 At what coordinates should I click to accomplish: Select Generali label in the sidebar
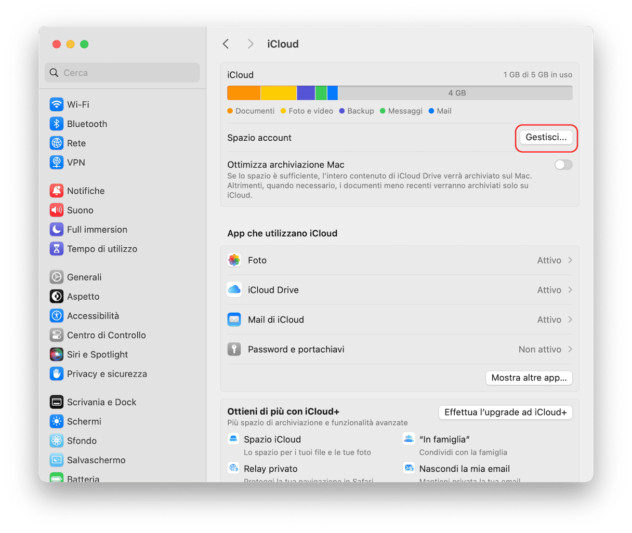(x=84, y=277)
